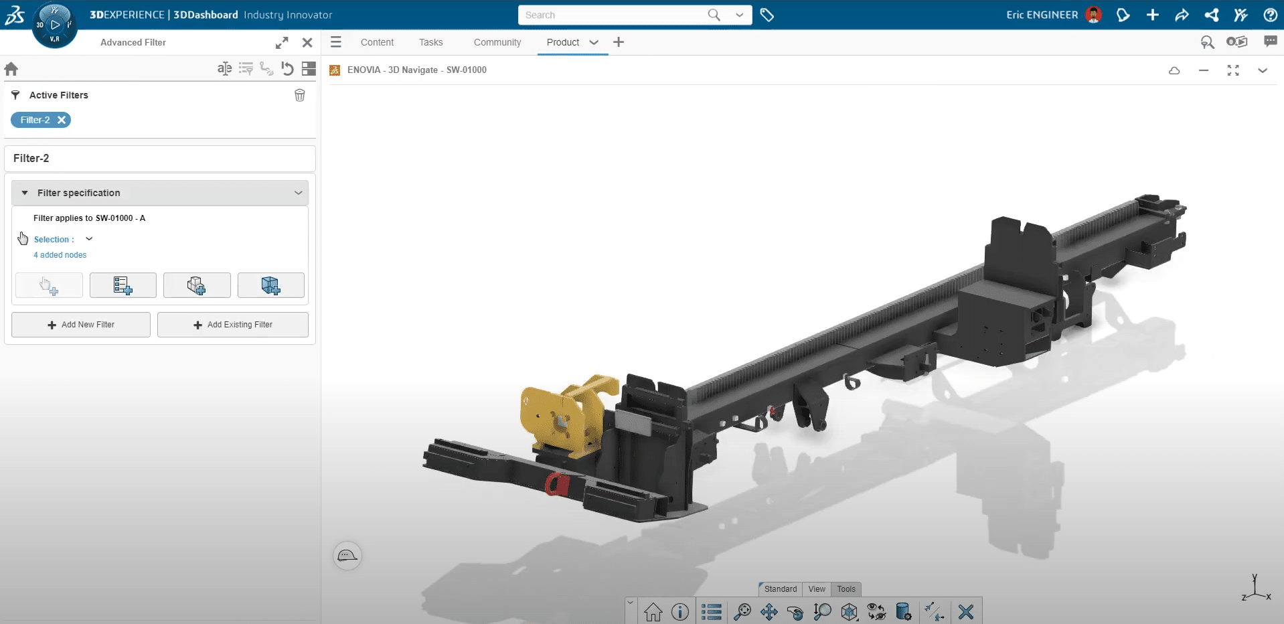Open the view cube orientation tool

pyautogui.click(x=849, y=612)
